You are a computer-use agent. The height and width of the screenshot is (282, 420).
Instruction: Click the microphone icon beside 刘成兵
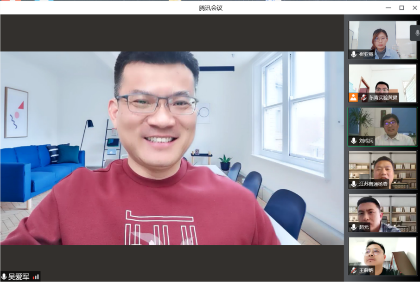click(x=354, y=141)
